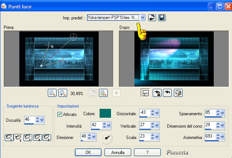Select light source 3 button
The width and height of the screenshot is (232, 158).
28,138
